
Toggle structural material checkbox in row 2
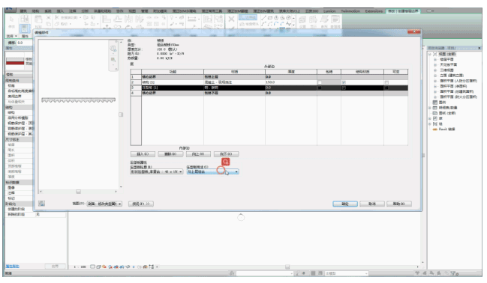click(x=344, y=82)
